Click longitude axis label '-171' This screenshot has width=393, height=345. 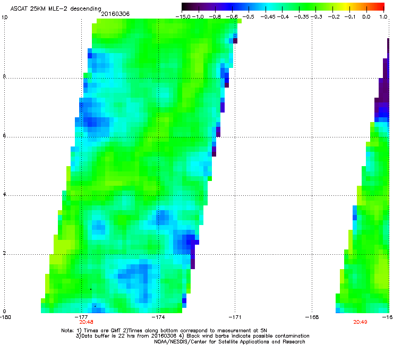pyautogui.click(x=235, y=317)
